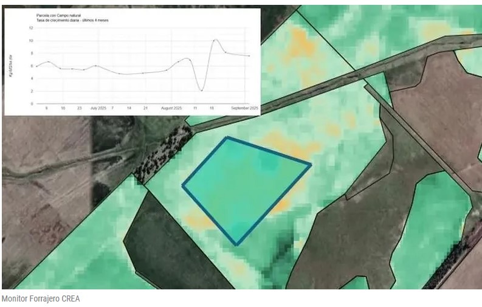Click the y-axis value 12 on chart
The height and width of the screenshot is (307, 482).
30,28
